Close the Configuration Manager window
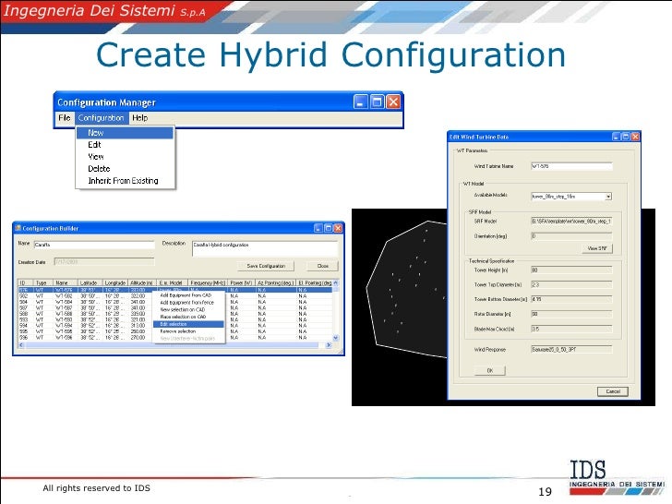672x504 pixels. pos(393,102)
